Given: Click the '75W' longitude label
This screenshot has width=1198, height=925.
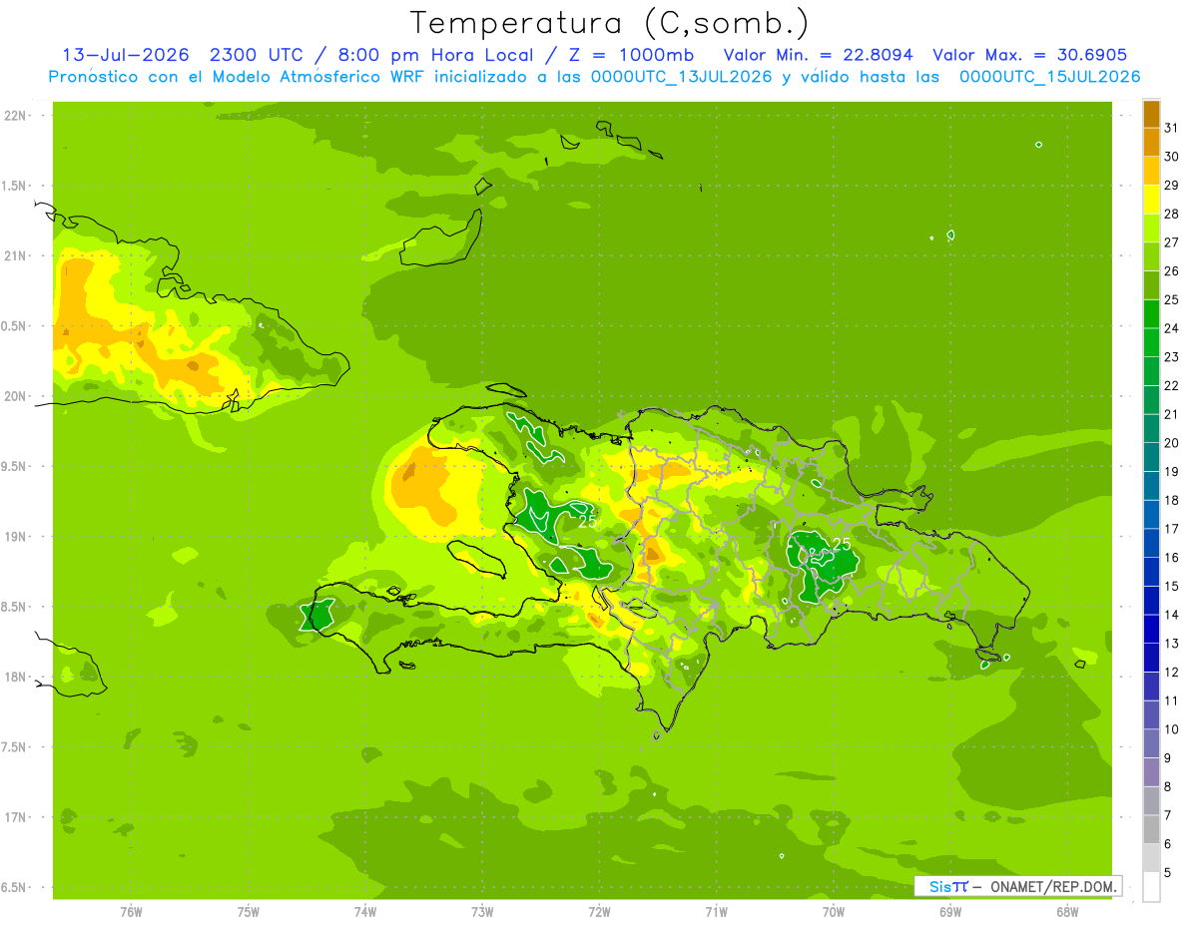Looking at the screenshot, I should click(x=249, y=911).
